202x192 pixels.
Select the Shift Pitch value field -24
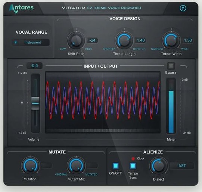[92, 40]
